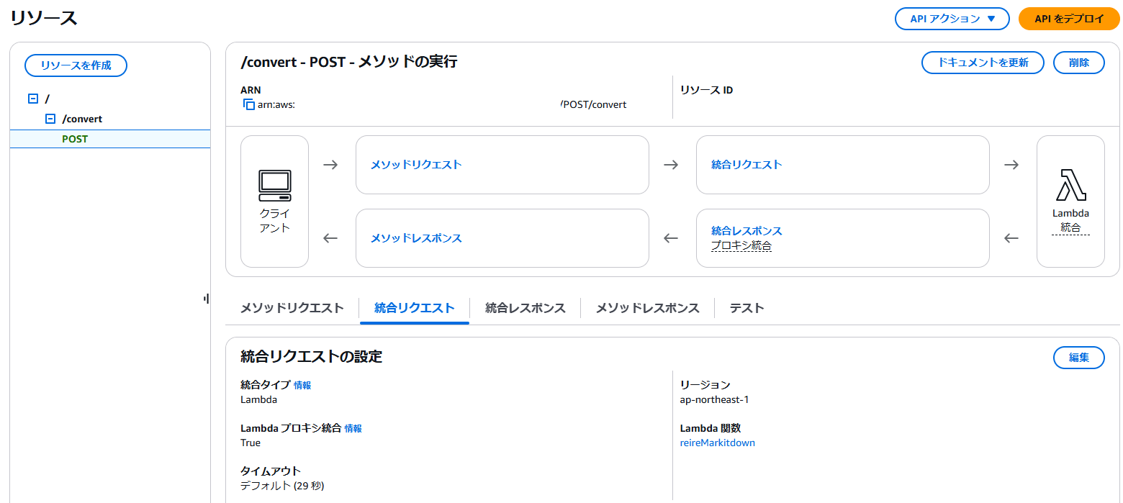Switch to the メソッドレスポンス tab

tap(646, 307)
